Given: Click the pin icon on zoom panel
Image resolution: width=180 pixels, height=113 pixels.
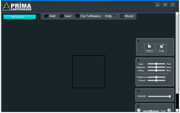Looking at the screenshot, I should (138, 106).
